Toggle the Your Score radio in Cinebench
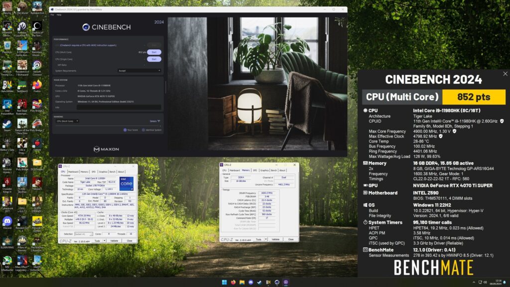 click(125, 130)
